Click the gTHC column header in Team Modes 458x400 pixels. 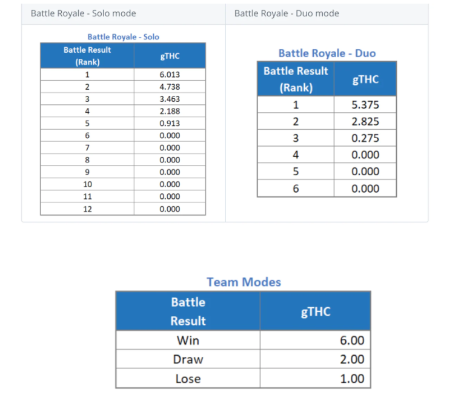(316, 312)
